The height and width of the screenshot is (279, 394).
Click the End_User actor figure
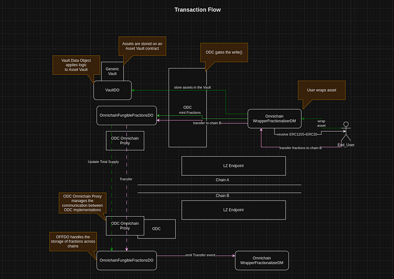pyautogui.click(x=346, y=131)
